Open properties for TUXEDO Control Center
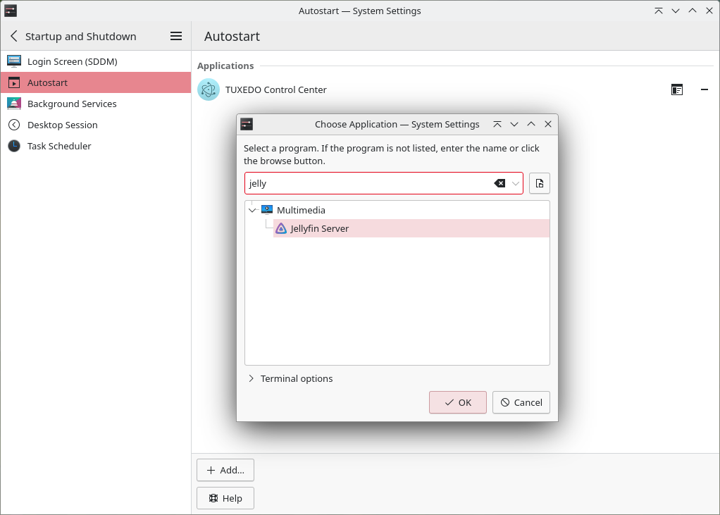This screenshot has height=515, width=720. pyautogui.click(x=677, y=89)
